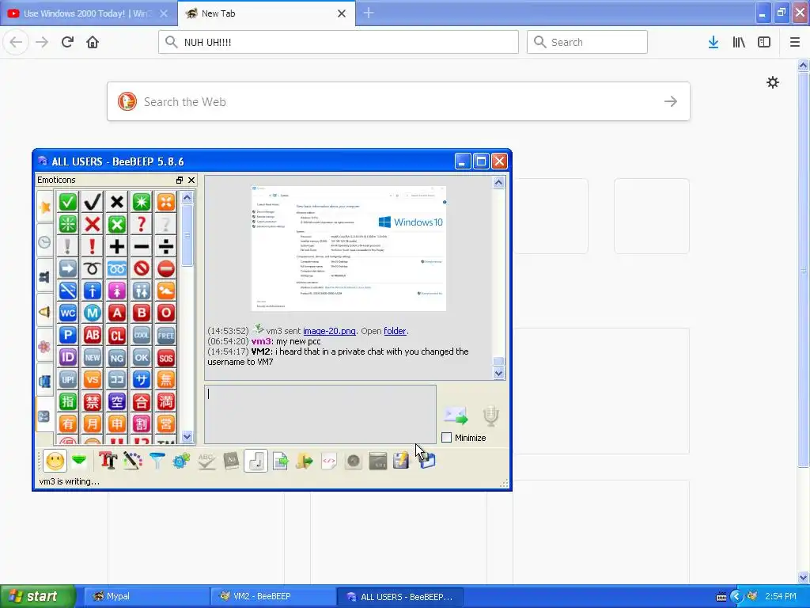Switch to Mypal in the taskbar
The height and width of the screenshot is (608, 810).
point(146,596)
